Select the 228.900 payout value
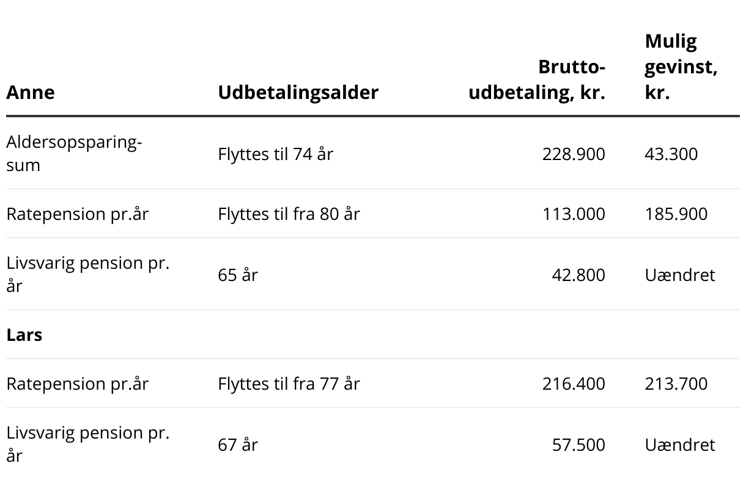The width and height of the screenshot is (746, 485). pos(574,153)
